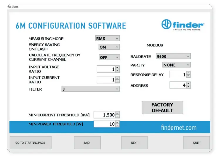This screenshot has width=222, height=156.
Task: Click Go To Starting Page button
Action: 30,143
